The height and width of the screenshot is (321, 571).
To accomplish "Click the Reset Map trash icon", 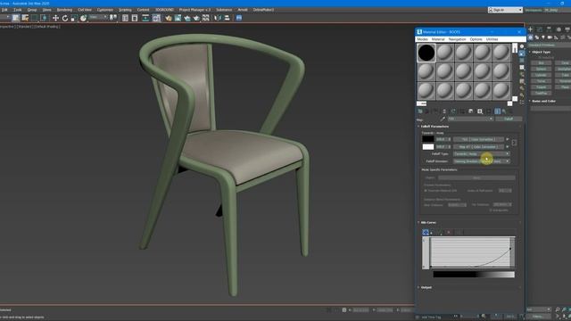I will coord(444,111).
